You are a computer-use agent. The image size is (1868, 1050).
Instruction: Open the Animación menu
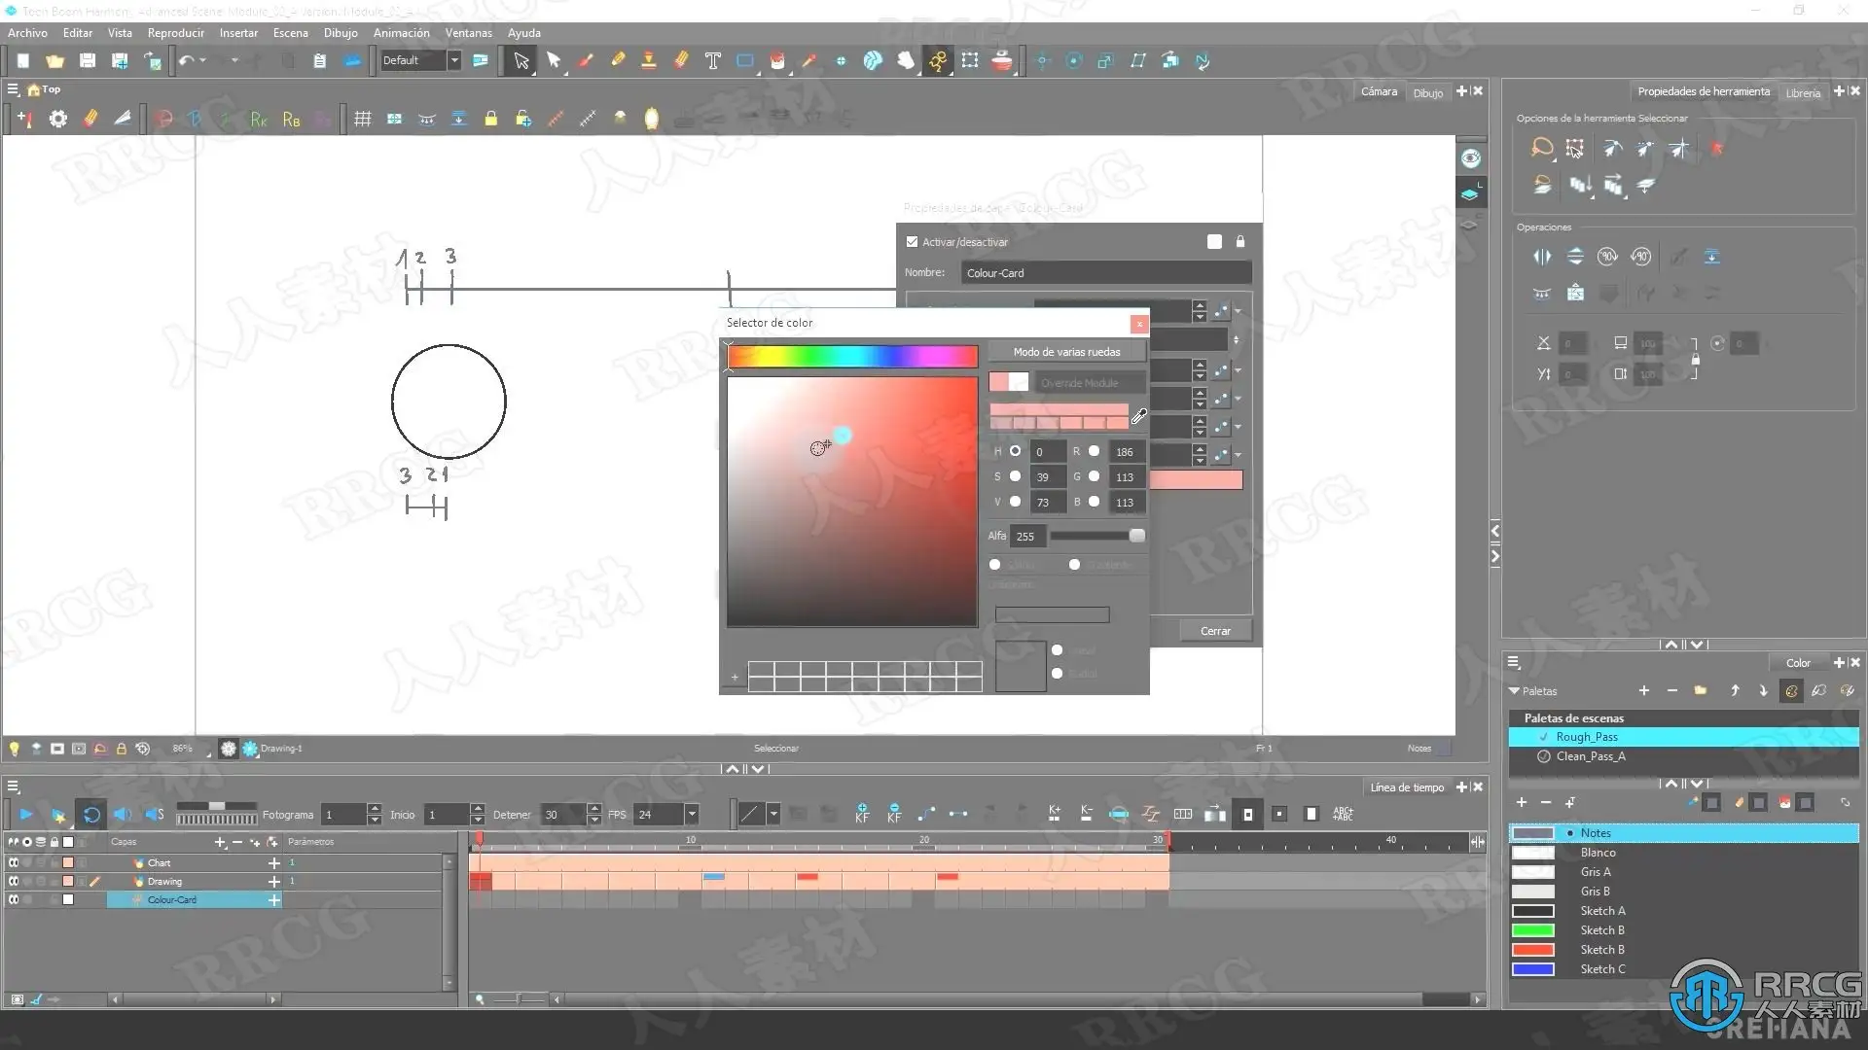[x=401, y=32]
